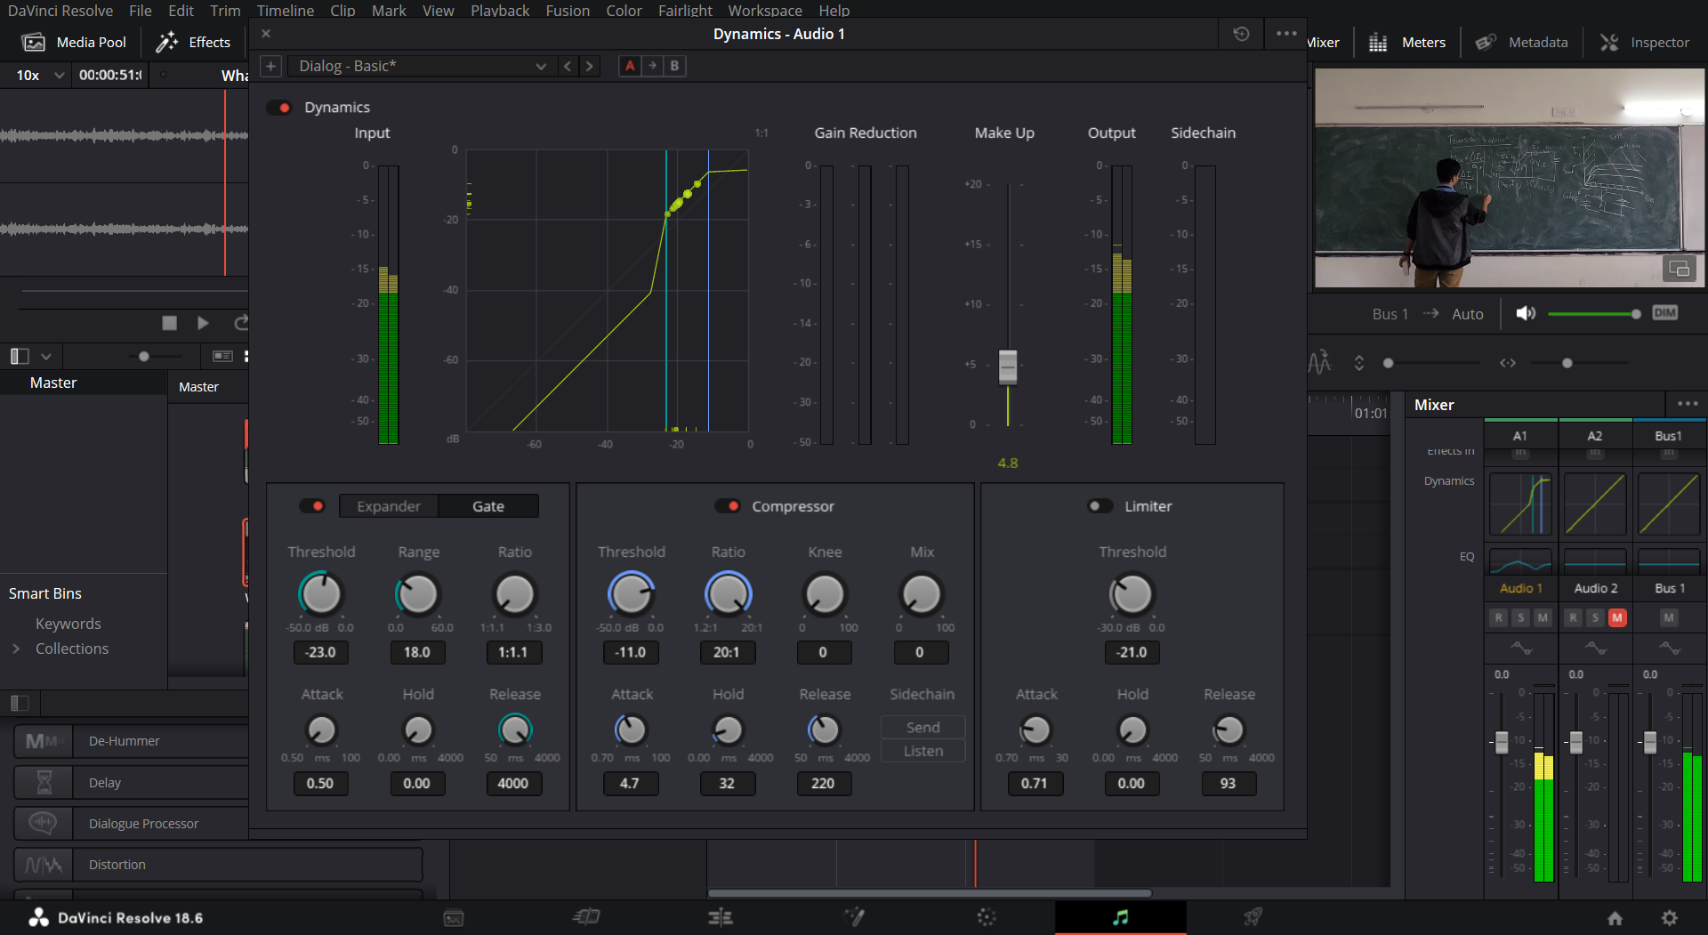Screen dimensions: 1708x935
Task: Select the Distortion effect
Action: point(218,865)
